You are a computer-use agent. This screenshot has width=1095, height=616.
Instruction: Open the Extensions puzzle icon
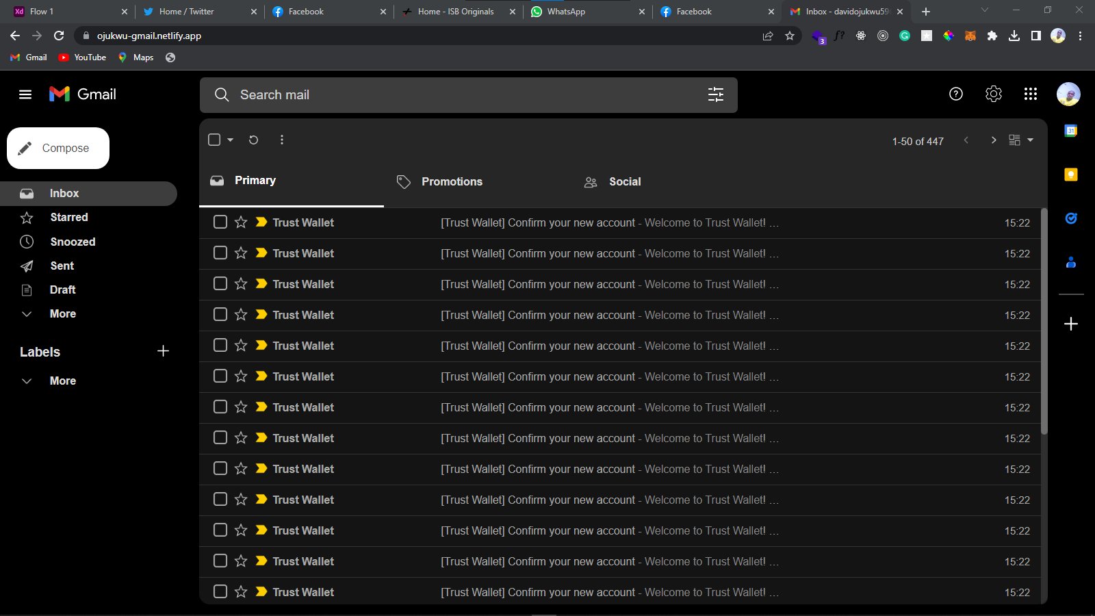992,36
